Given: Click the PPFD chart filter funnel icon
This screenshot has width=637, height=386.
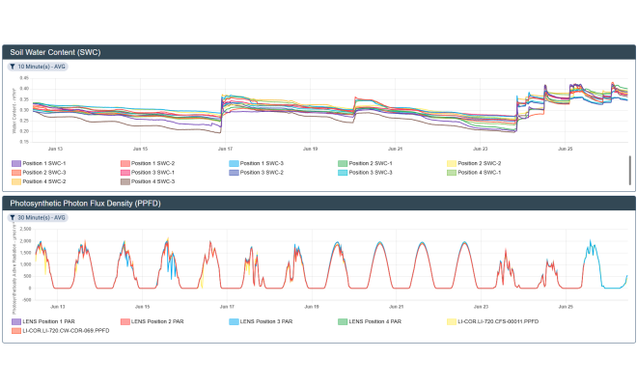Looking at the screenshot, I should [13, 218].
